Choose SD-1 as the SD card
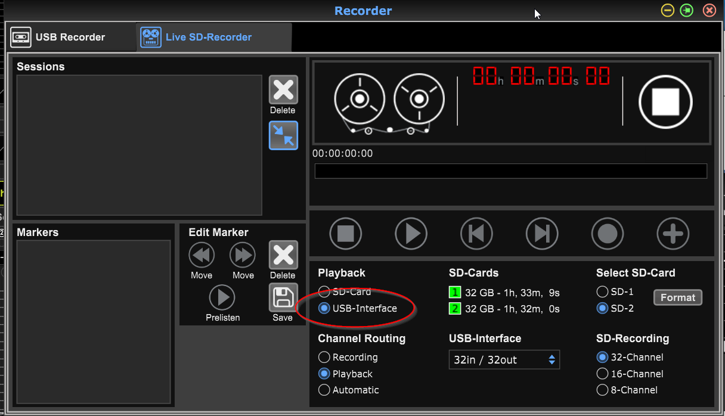Screen dimensions: 725x416 [602, 291]
